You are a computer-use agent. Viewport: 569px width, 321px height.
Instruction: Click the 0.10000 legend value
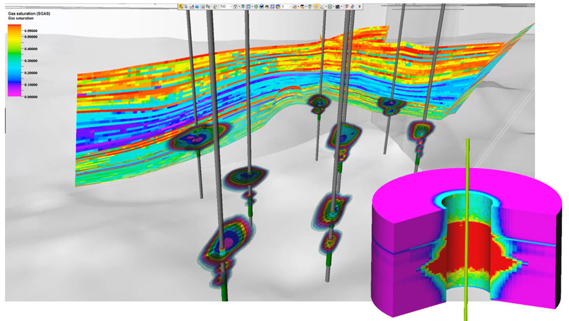point(31,85)
